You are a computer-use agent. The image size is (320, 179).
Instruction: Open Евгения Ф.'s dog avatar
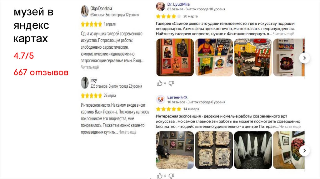pyautogui.click(x=160, y=99)
